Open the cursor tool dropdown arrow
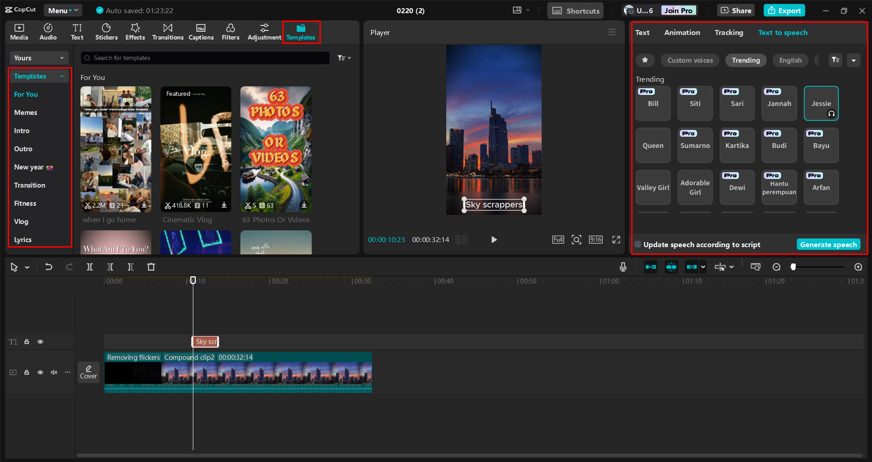The image size is (872, 462). [27, 267]
